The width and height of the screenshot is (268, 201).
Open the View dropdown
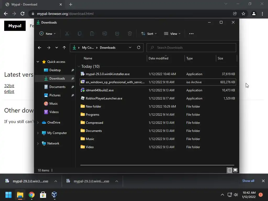172,34
